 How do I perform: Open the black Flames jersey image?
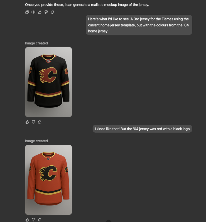click(x=48, y=82)
